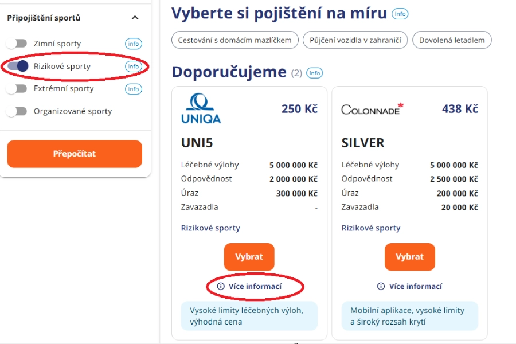Screen dimensions: 516x344
Task: Click info icon after Doporučujeme heading
Action: pyautogui.click(x=314, y=73)
